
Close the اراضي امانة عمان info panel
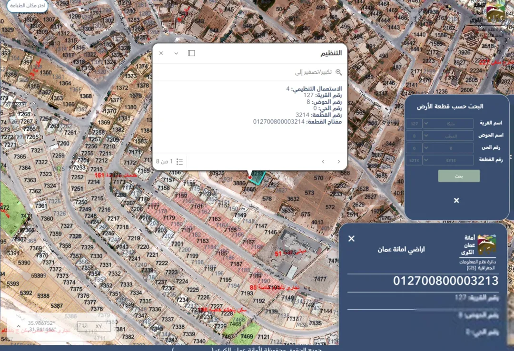(x=351, y=239)
